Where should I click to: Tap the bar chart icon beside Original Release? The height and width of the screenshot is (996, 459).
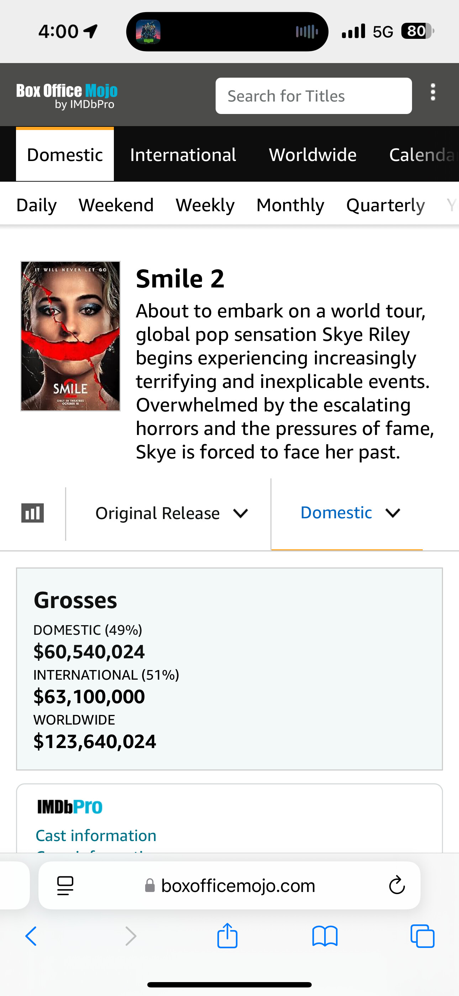tap(32, 513)
